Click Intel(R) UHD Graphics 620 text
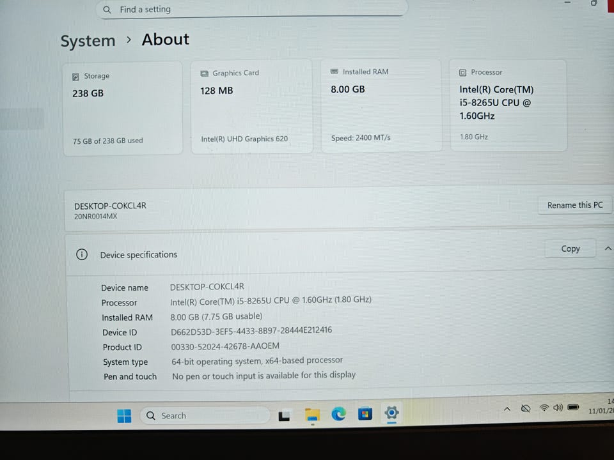 [x=244, y=139]
